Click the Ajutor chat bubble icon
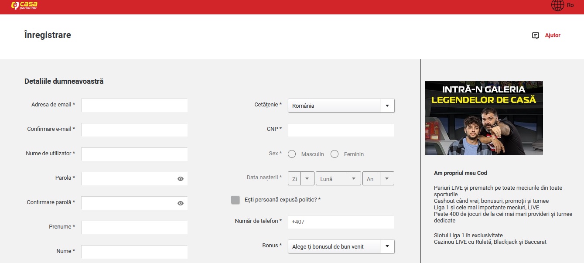Viewport: 584px width, 263px height. [x=536, y=36]
